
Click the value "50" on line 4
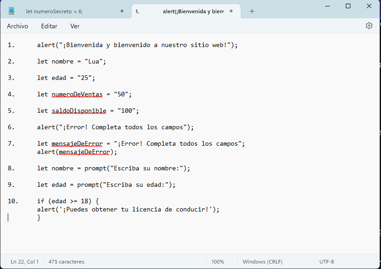point(121,94)
